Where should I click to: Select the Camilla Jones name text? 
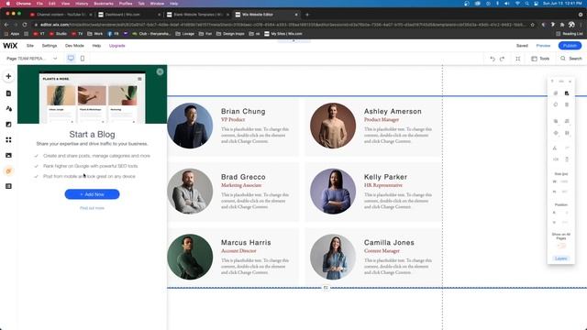(x=389, y=242)
